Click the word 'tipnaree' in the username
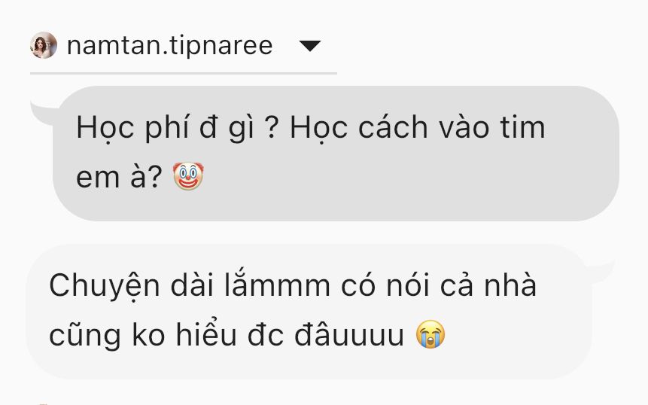648x405 pixels. point(221,46)
